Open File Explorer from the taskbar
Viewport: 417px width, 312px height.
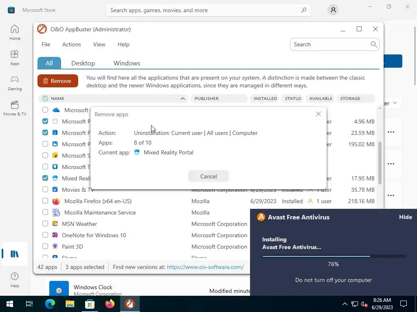point(70,304)
